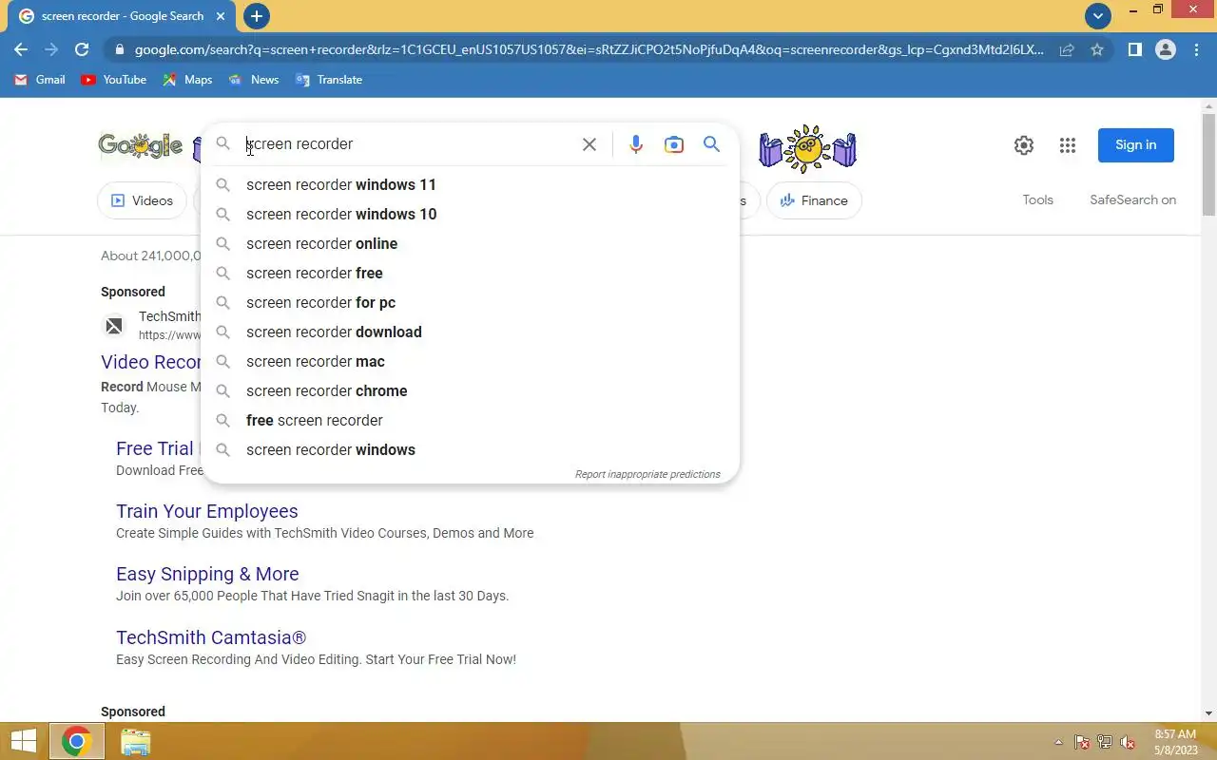Choose suggestion screen recorder download

pyautogui.click(x=470, y=332)
